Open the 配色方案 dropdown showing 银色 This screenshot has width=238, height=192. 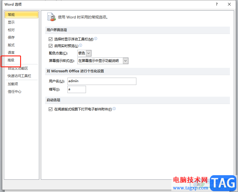point(84,53)
